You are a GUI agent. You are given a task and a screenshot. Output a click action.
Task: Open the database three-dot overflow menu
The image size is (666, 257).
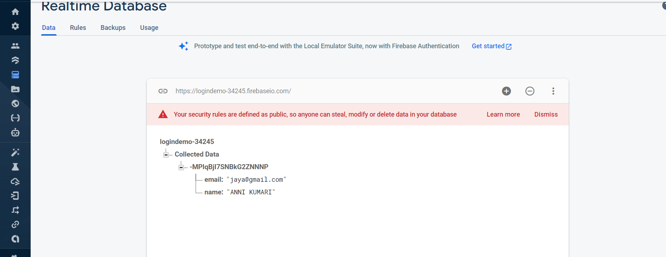[x=553, y=91]
